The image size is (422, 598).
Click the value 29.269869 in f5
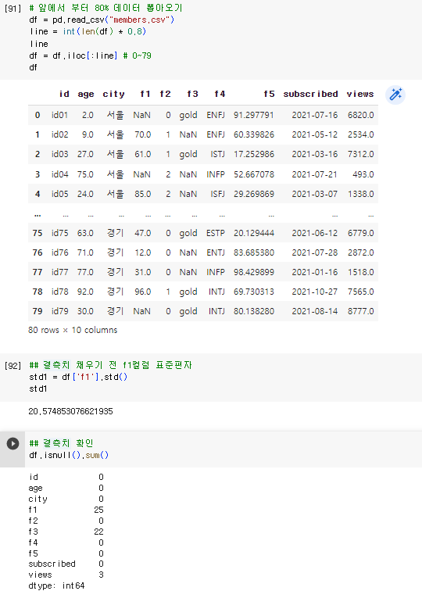click(x=254, y=194)
